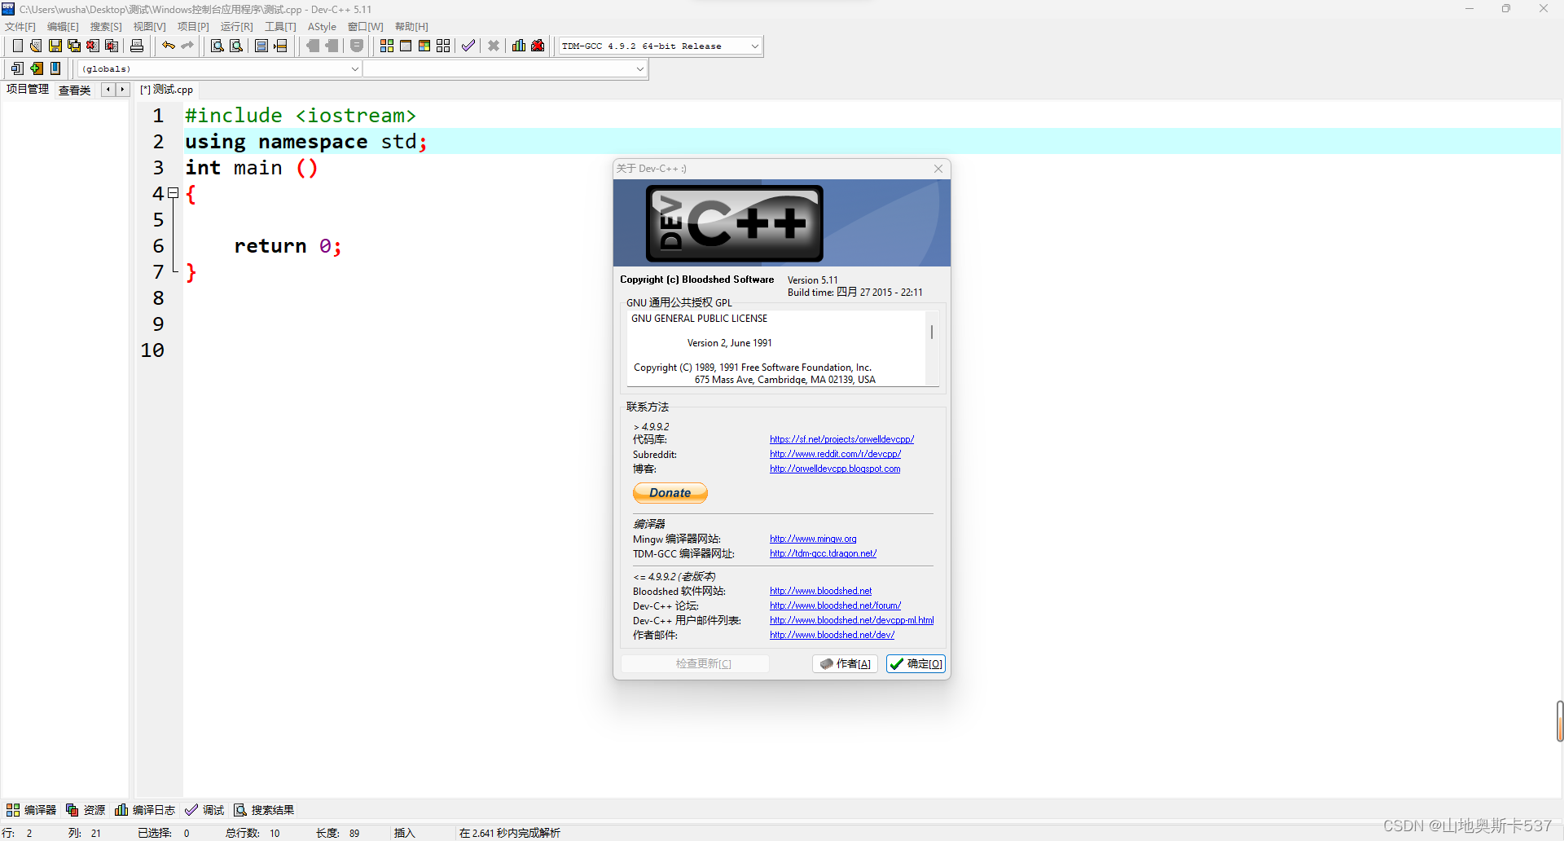Open the 搜索[S] menu
The image size is (1564, 841).
pos(106,27)
